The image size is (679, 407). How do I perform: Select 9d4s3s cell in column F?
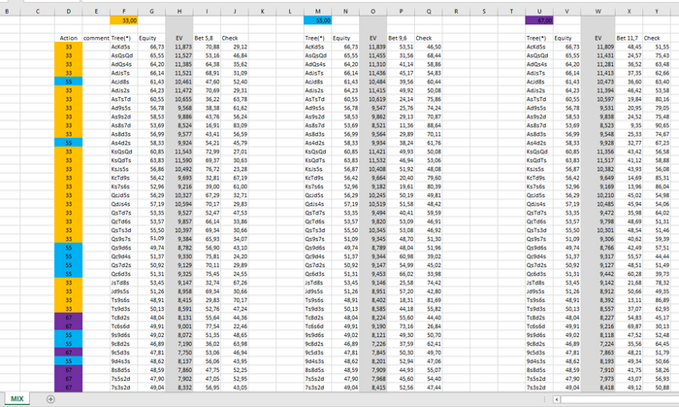tap(124, 361)
